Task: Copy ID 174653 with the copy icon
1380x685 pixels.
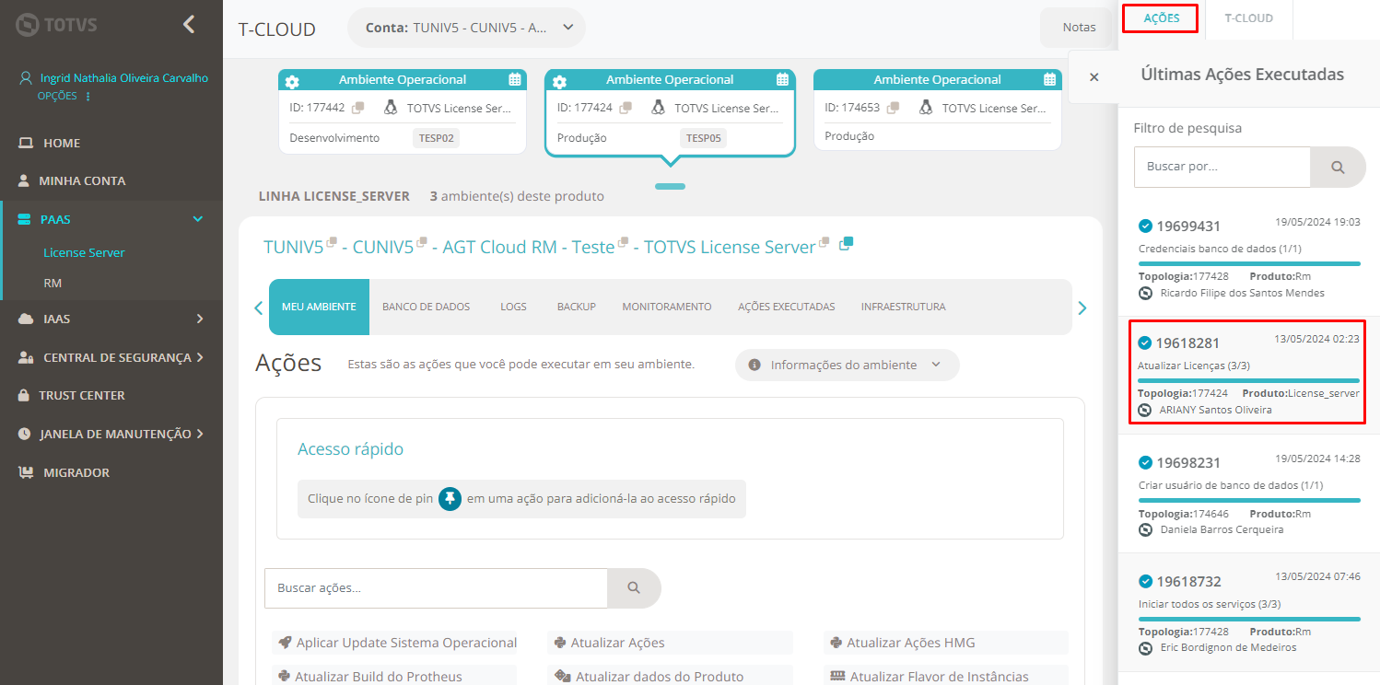Action: (893, 108)
